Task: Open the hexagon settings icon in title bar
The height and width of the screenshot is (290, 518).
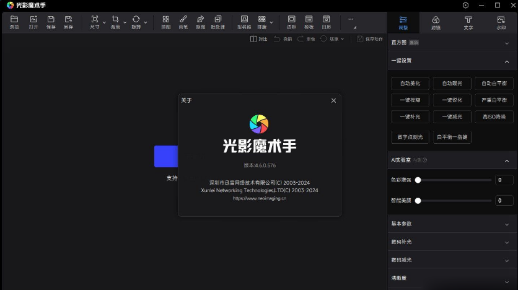Action: [x=465, y=5]
